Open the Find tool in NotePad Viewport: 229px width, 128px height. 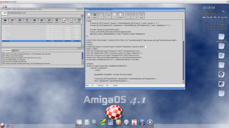[141, 15]
